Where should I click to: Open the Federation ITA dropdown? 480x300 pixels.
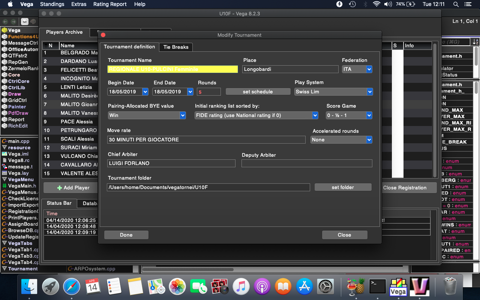[x=357, y=69]
